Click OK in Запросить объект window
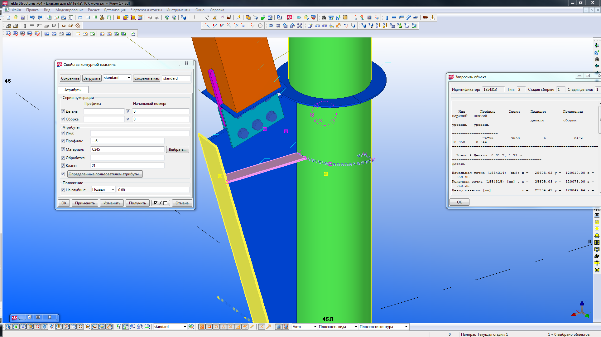Image resolution: width=601 pixels, height=337 pixels. [x=459, y=202]
